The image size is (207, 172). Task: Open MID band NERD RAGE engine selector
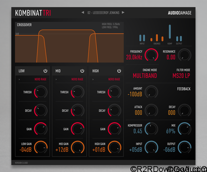click(77, 79)
